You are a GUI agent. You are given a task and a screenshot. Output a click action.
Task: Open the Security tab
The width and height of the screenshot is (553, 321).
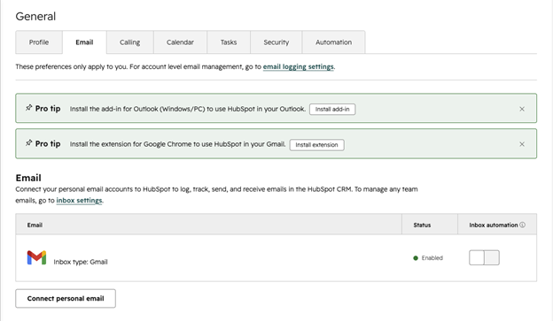[x=276, y=42]
